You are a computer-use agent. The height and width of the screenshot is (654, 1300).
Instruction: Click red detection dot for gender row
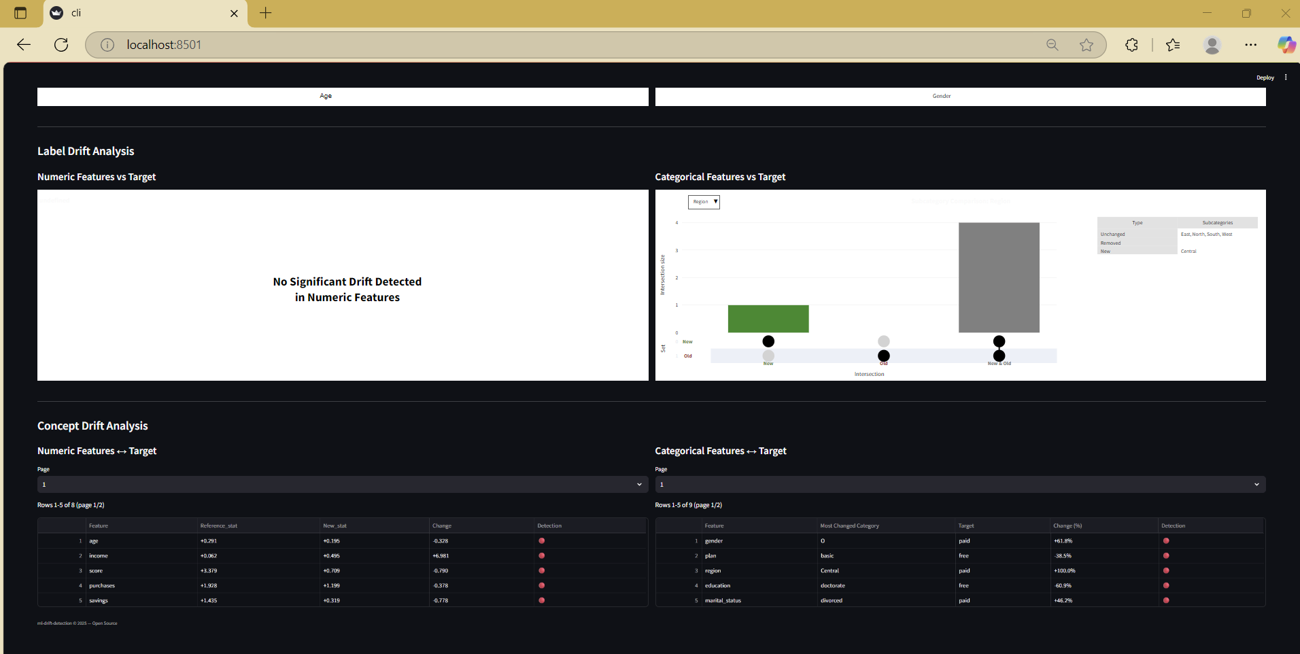point(1166,540)
